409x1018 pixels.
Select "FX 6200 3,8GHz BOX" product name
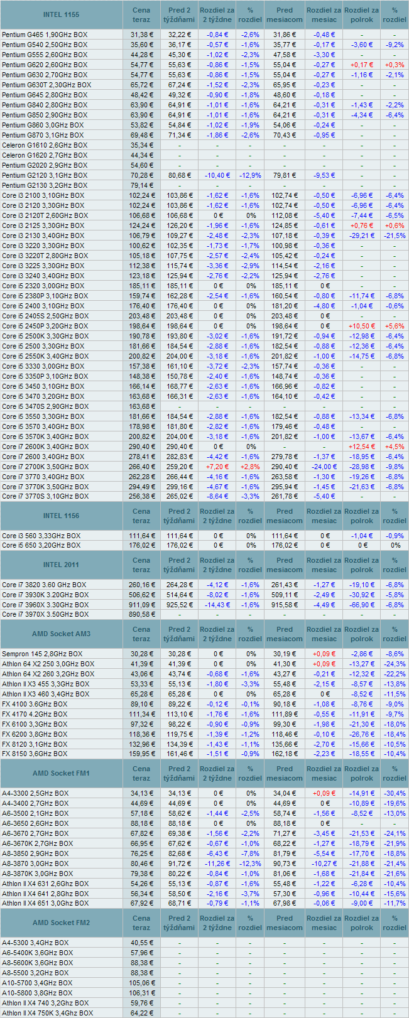coord(35,734)
